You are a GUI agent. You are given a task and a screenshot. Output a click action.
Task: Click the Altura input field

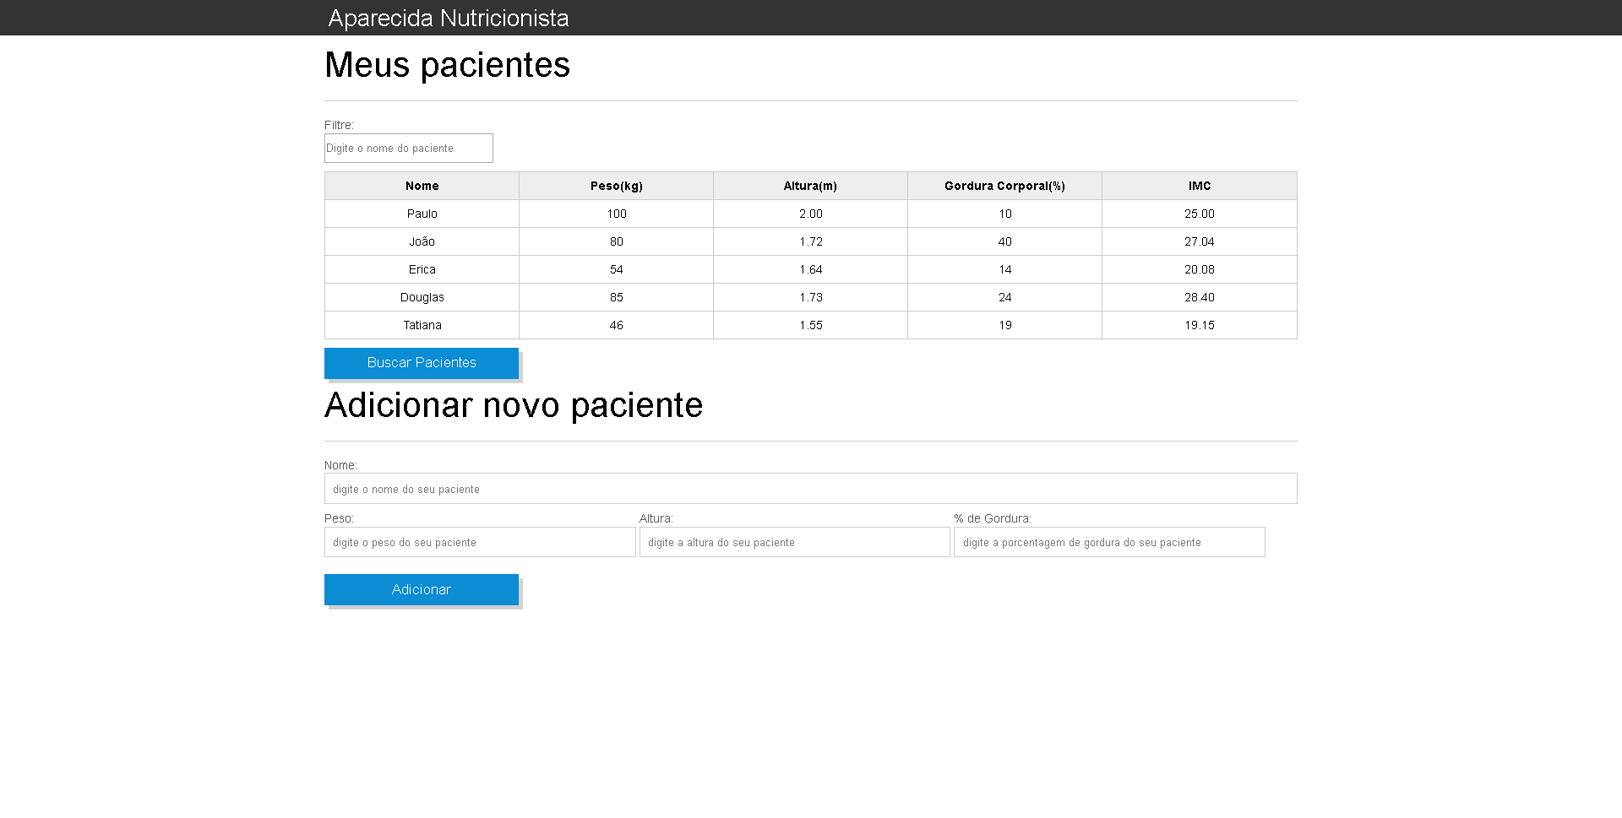[794, 542]
